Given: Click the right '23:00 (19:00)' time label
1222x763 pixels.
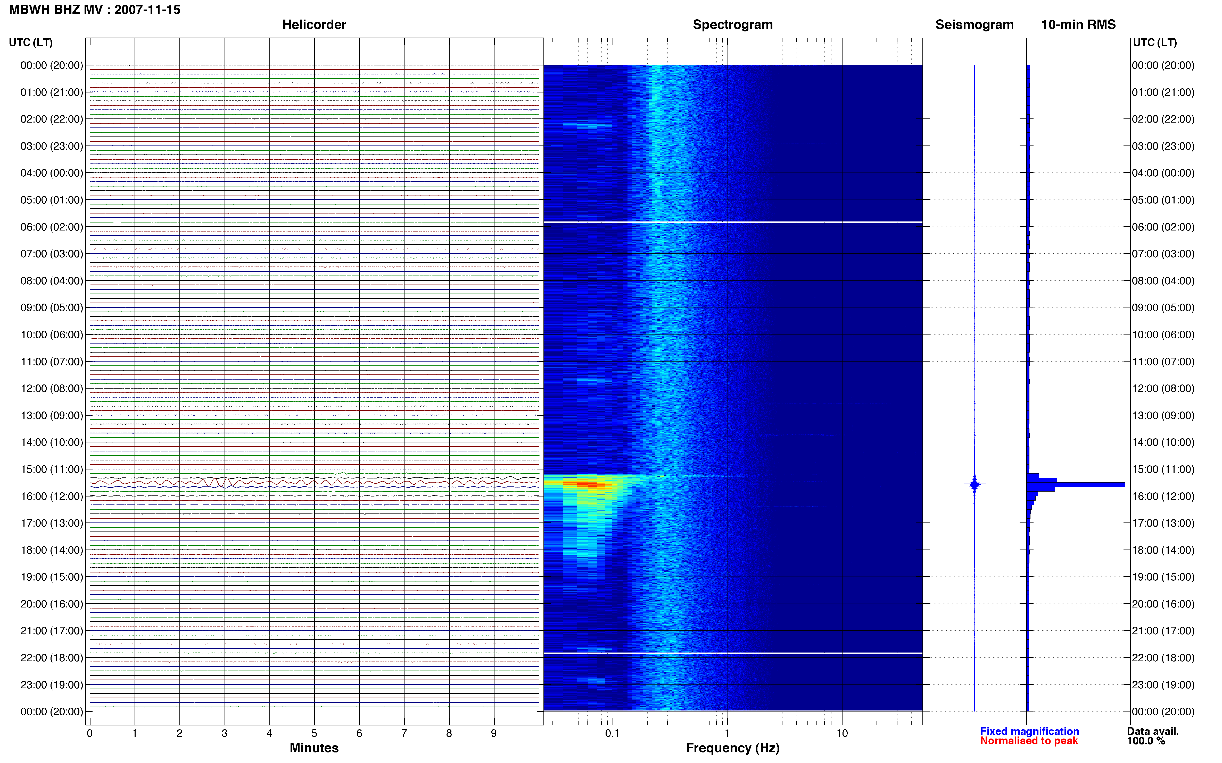Looking at the screenshot, I should click(x=1163, y=685).
